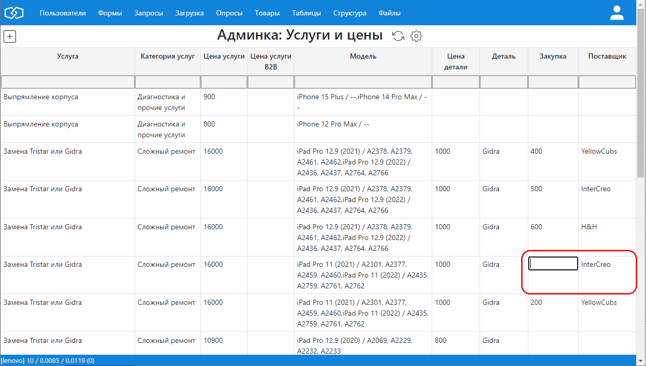Select the service price 800 cell
The width and height of the screenshot is (646, 366).
coord(224,129)
